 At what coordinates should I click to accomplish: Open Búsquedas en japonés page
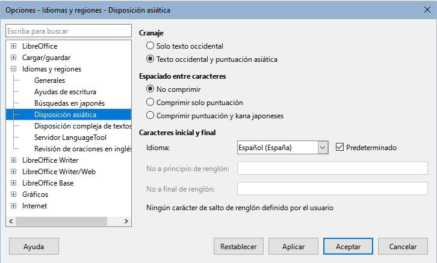[69, 103]
